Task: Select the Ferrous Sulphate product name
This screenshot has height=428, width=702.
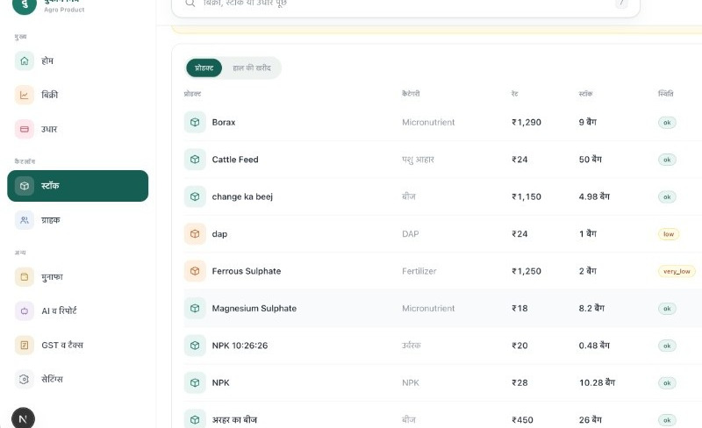Action: [x=247, y=271]
